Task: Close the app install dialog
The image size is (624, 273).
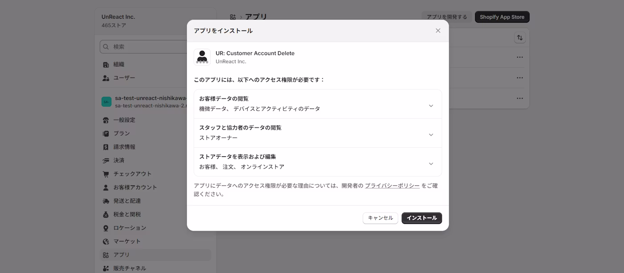Action: pos(438,31)
